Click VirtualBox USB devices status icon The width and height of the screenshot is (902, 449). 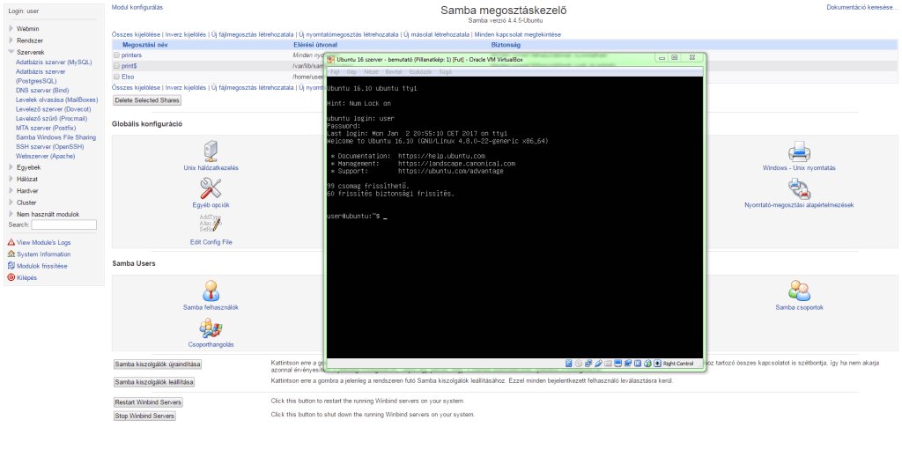(598, 364)
